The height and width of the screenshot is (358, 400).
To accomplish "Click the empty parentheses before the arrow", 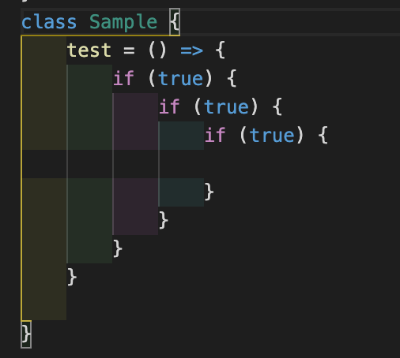I will click(157, 50).
